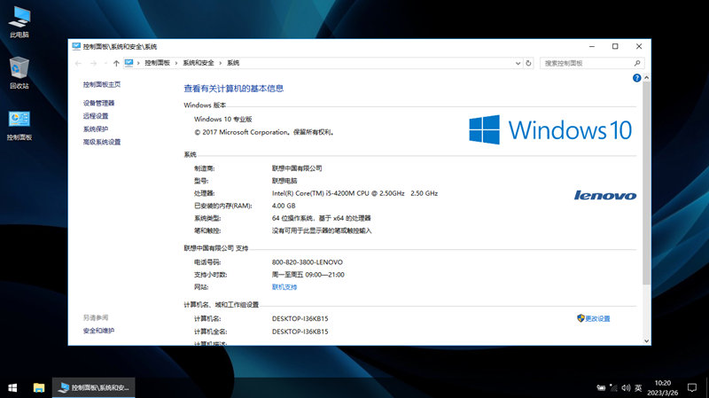This screenshot has width=709, height=398.
Task: Open the address bar history dropdown
Action: pos(518,63)
